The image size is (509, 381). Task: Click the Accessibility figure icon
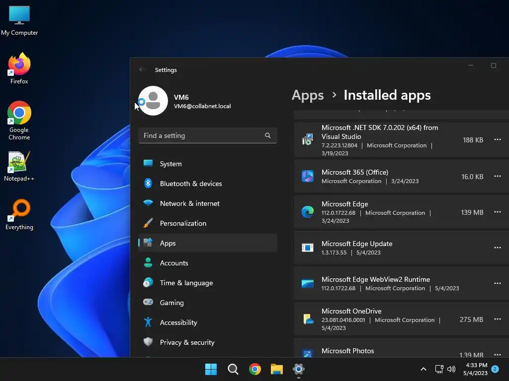[x=148, y=322]
